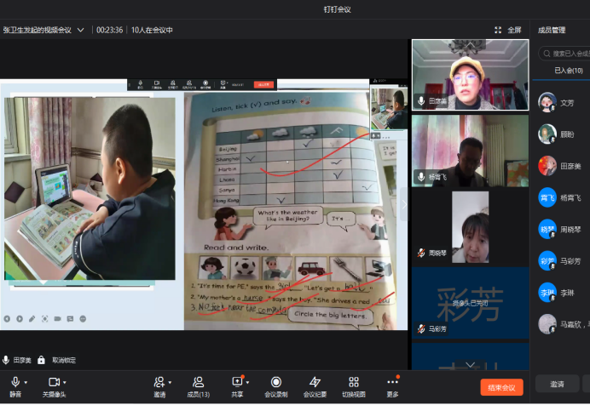Screen dimensions: 590x405
Task: Click muted mic icon on 马彩芳 tile
Action: pos(421,328)
